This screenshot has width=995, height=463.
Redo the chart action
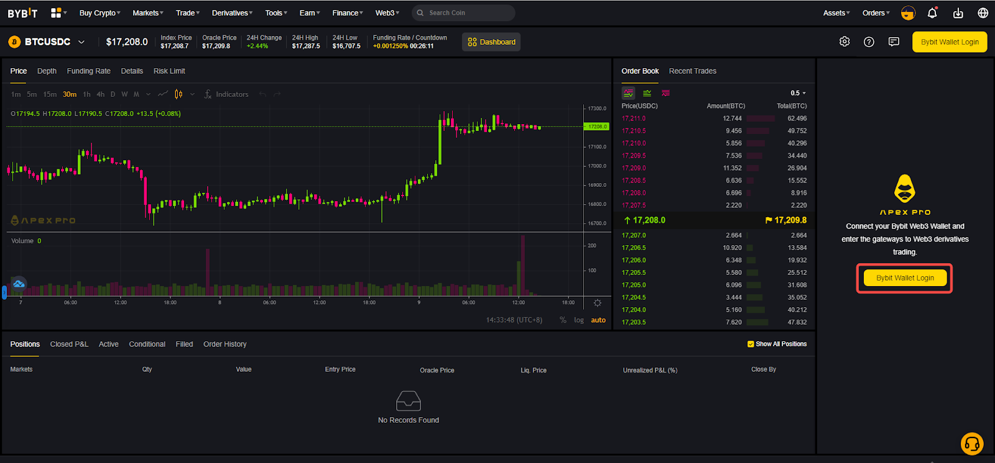(x=277, y=94)
